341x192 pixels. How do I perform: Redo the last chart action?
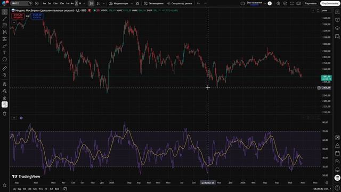[x=205, y=4]
